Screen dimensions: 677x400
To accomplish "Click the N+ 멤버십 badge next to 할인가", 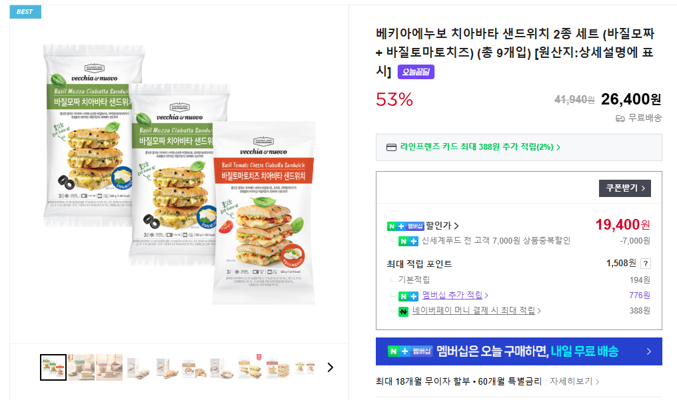I will click(406, 226).
